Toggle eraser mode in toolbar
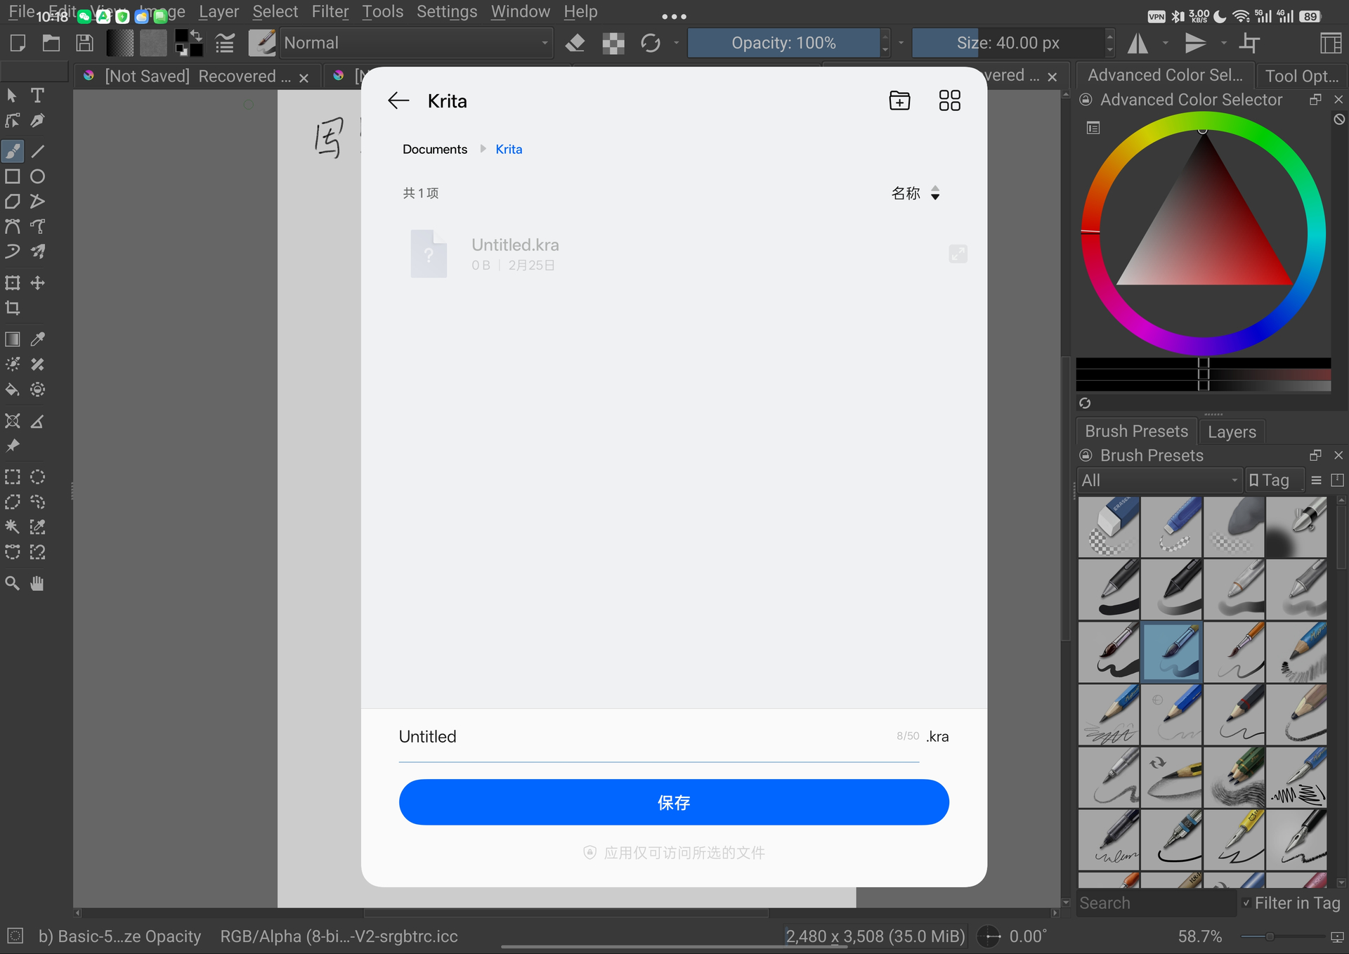 (x=575, y=44)
